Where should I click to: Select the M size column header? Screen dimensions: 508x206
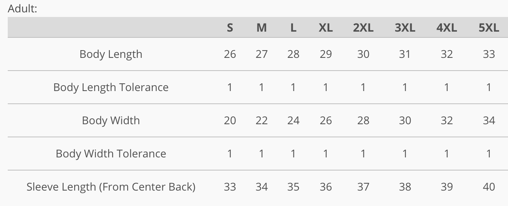[x=261, y=28]
